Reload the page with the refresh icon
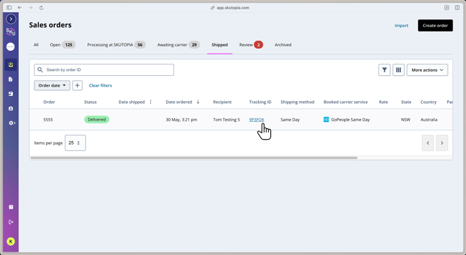 tap(41, 7)
